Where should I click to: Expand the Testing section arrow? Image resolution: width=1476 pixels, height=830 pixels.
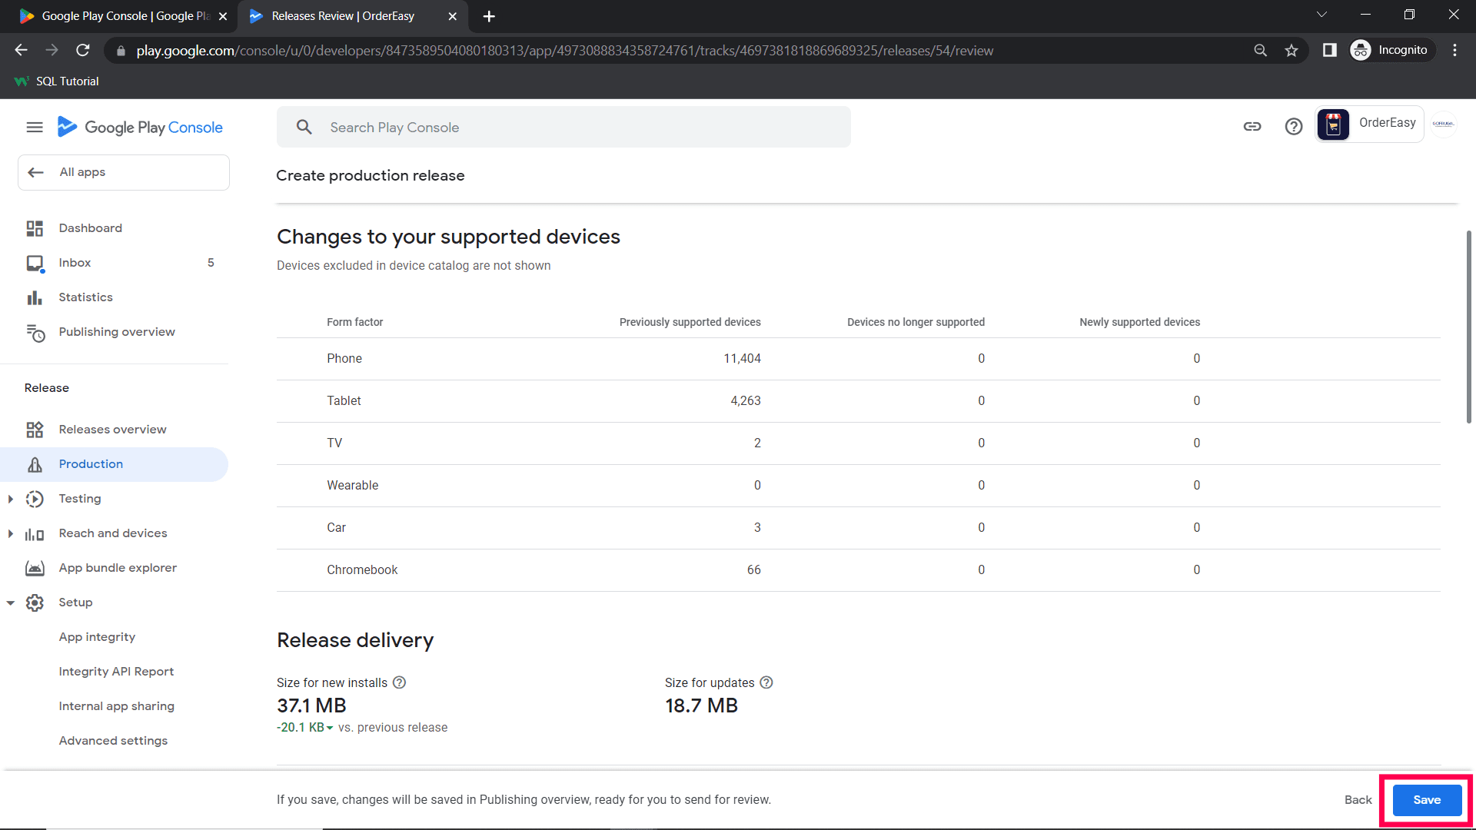coord(11,499)
